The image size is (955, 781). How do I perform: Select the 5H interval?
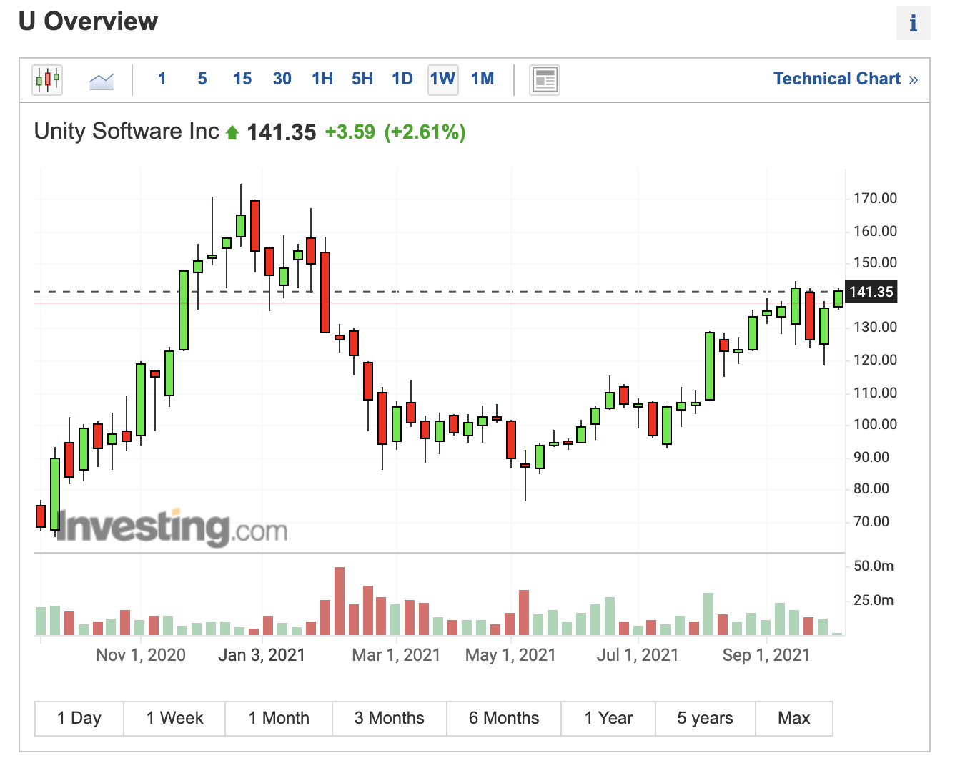pyautogui.click(x=362, y=79)
